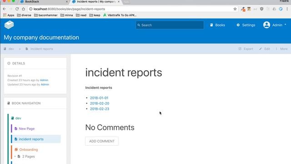The image size is (291, 164).
Task: Click the Revision #1 text
Action: click(x=15, y=76)
